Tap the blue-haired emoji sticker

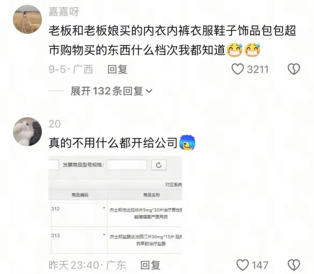187,143
